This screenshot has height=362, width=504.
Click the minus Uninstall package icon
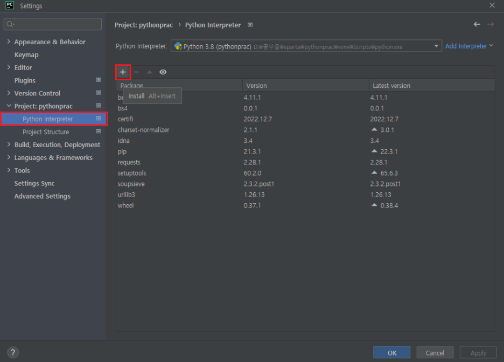tap(136, 72)
